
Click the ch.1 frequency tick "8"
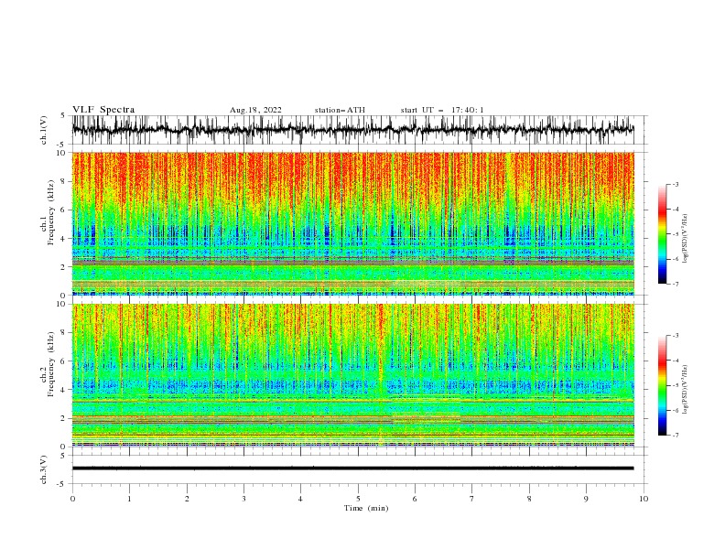tap(64, 181)
